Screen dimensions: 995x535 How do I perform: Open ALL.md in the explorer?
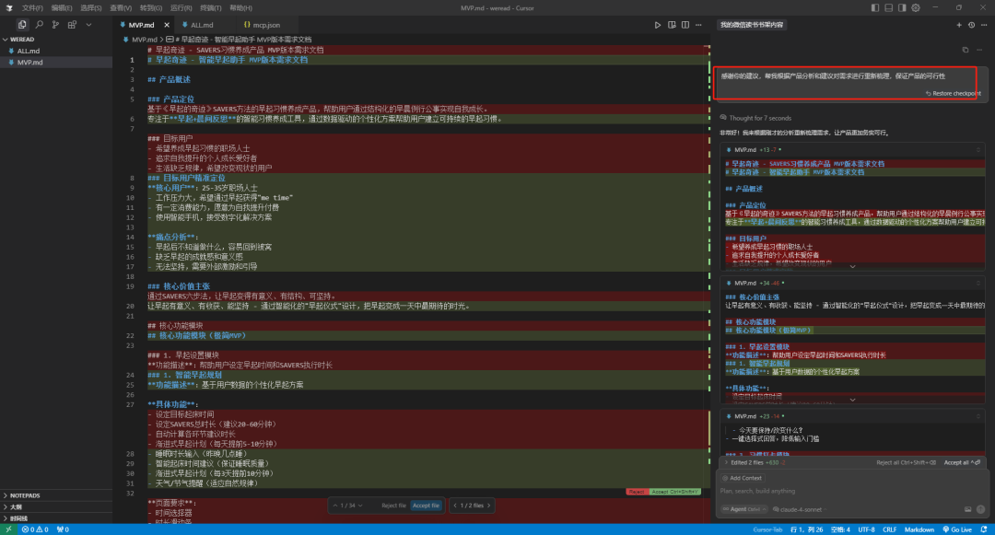[56, 51]
